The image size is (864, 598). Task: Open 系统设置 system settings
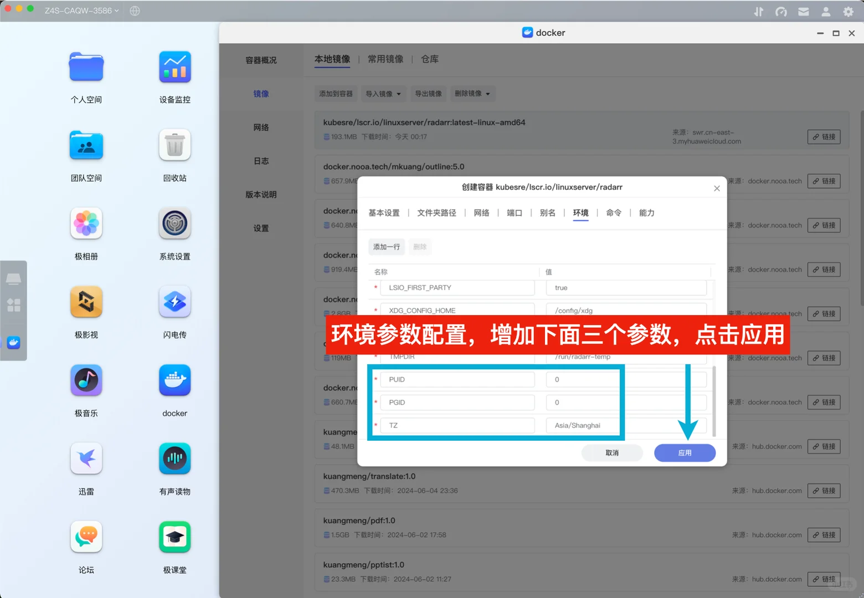(x=174, y=224)
